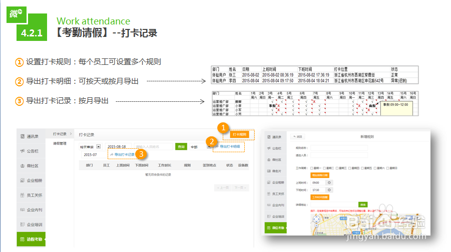Open 企业相册 icon in the 新增规则 panel sidebar
The width and height of the screenshot is (451, 252).
point(269,182)
